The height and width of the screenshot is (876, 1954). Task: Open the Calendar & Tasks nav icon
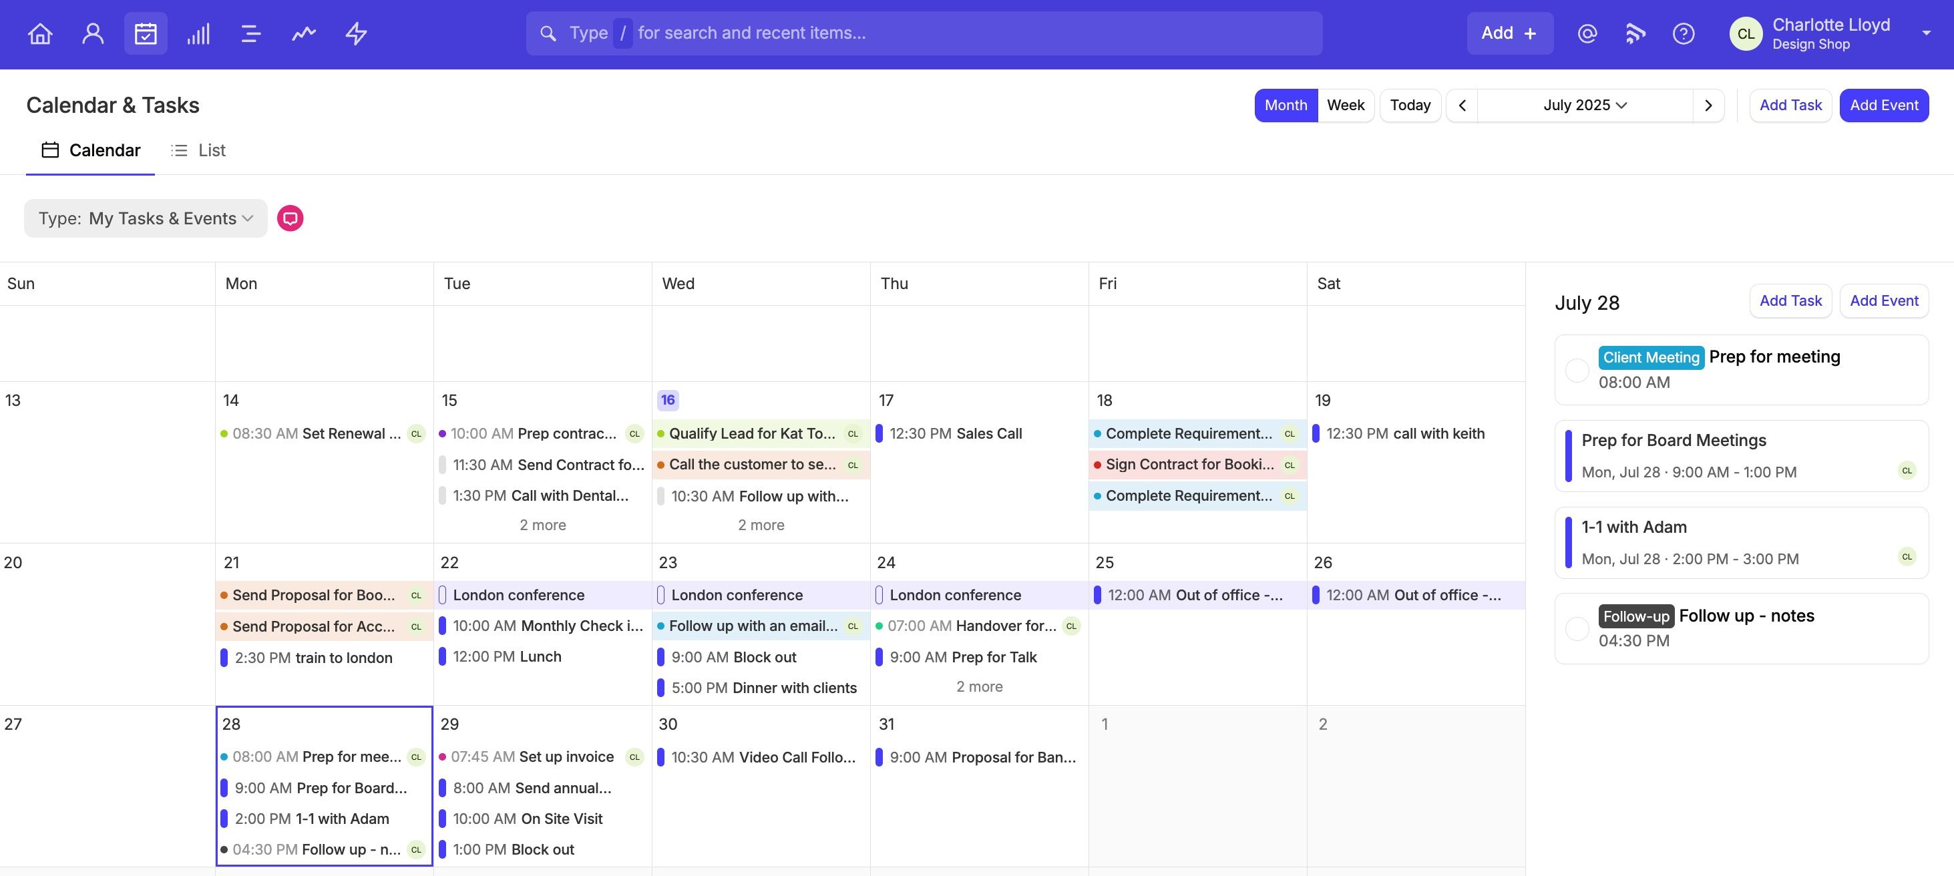pos(146,33)
